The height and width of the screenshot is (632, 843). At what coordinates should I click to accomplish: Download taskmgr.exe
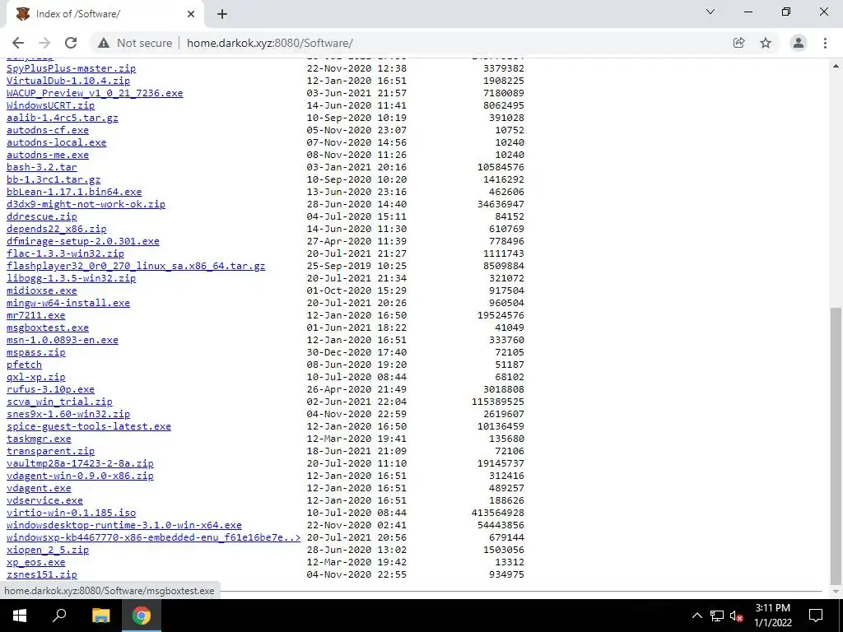coord(39,439)
